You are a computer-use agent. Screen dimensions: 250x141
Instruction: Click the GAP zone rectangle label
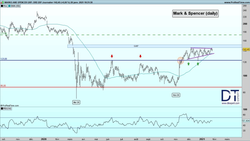click(136, 46)
